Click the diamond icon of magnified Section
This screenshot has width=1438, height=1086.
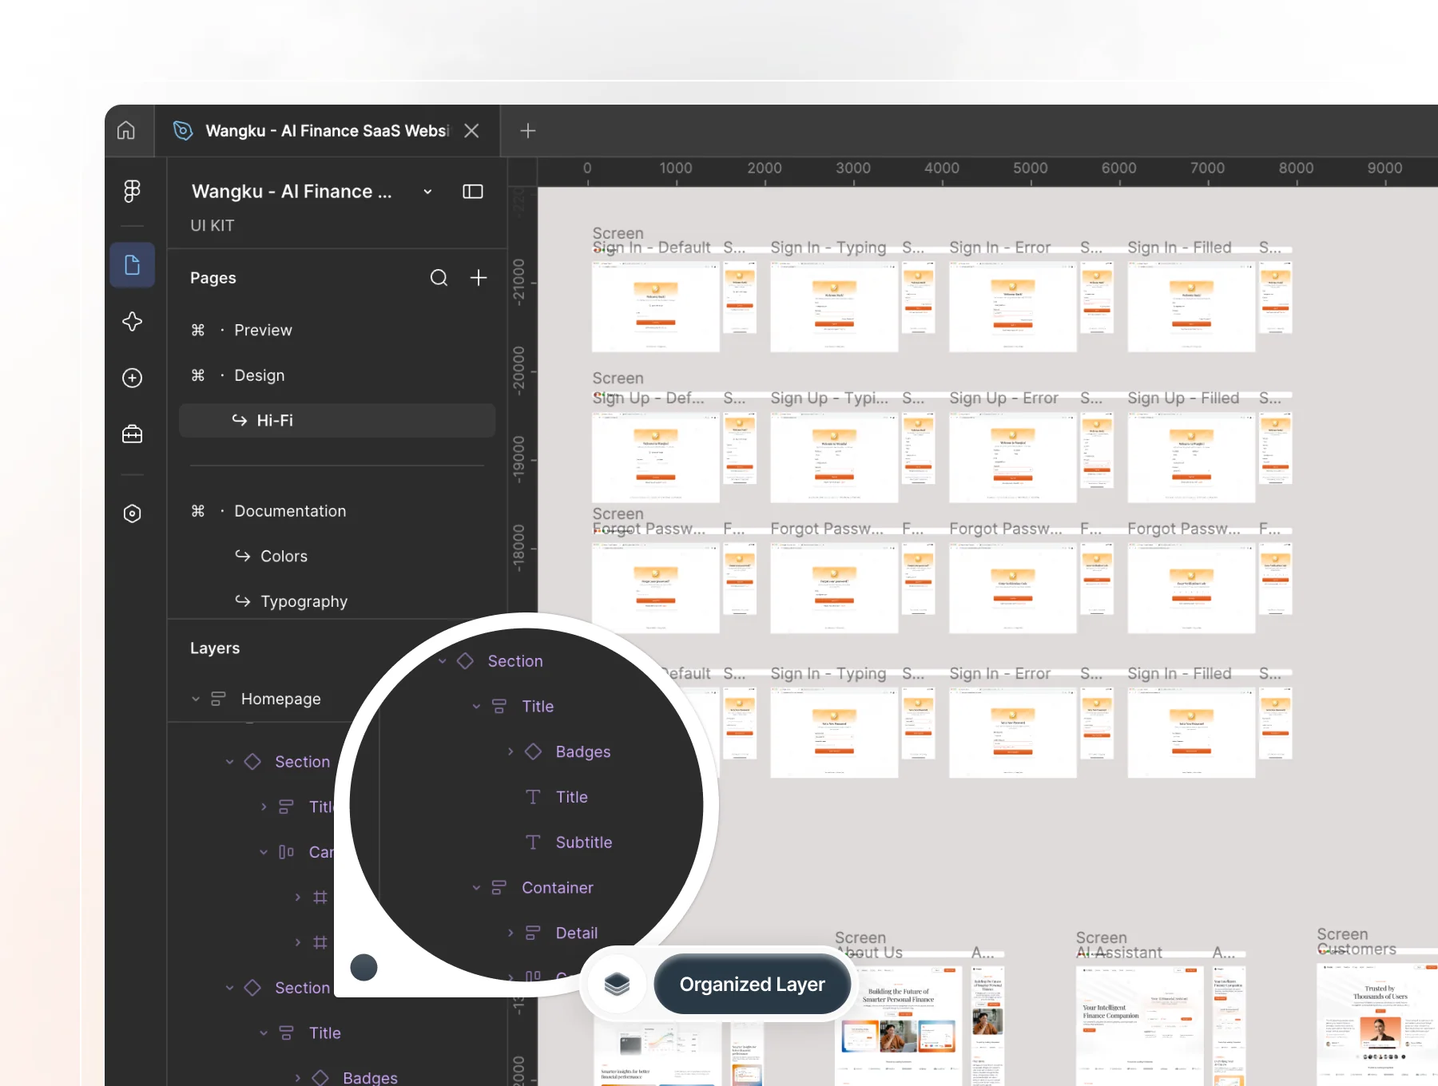coord(465,661)
